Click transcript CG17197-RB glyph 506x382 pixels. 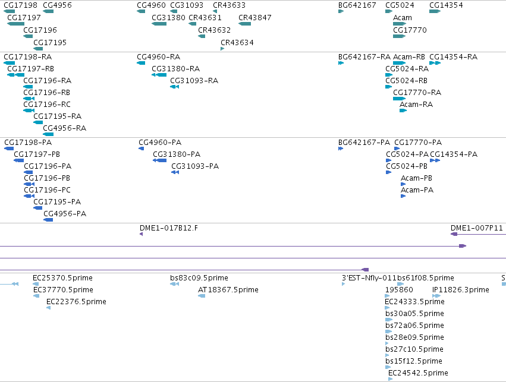(16, 75)
